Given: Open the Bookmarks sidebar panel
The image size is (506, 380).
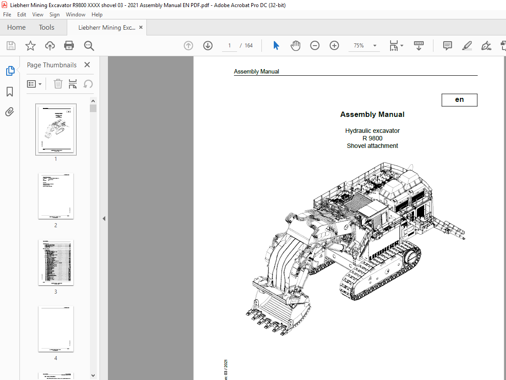Looking at the screenshot, I should coord(10,91).
